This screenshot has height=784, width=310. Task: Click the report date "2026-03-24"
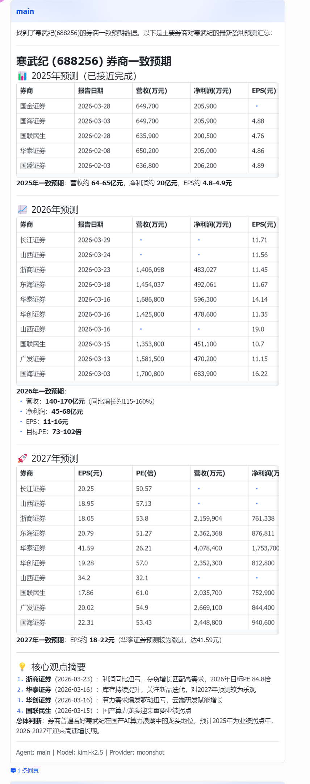(x=94, y=255)
